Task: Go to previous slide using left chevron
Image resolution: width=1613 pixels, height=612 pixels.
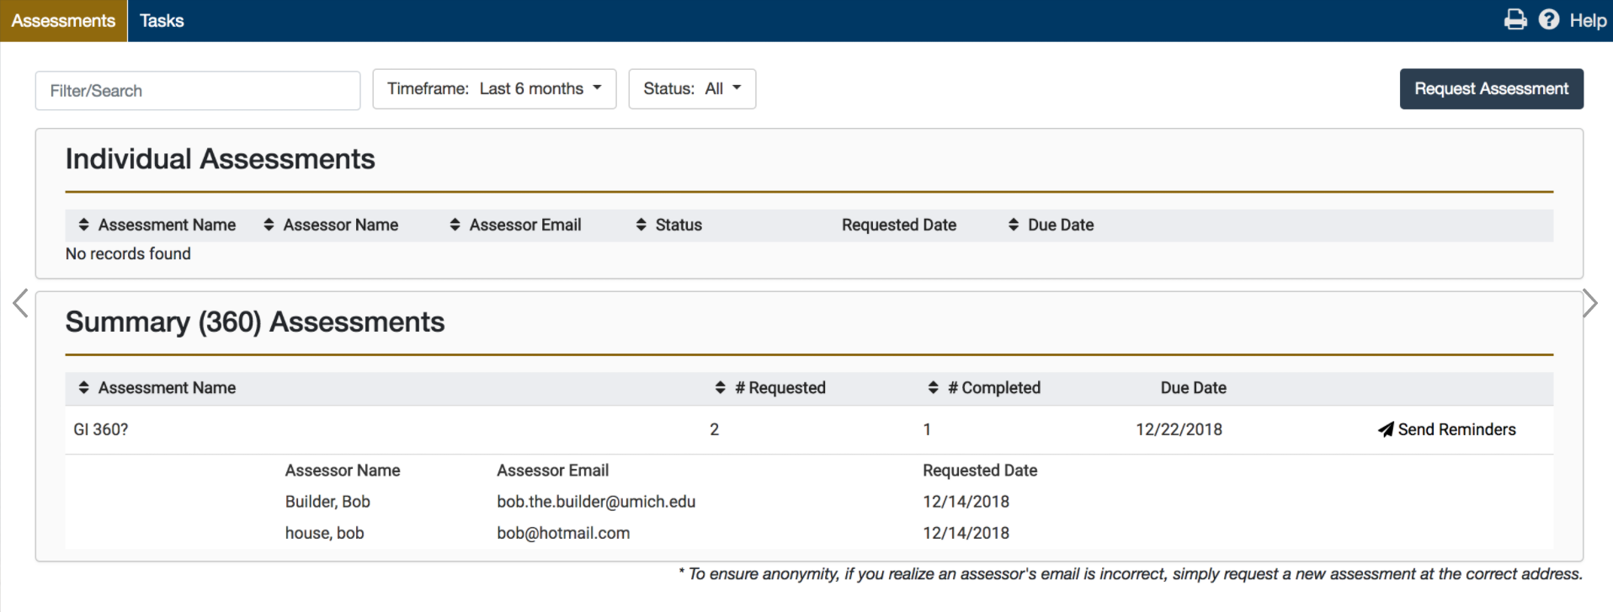Action: (x=21, y=303)
